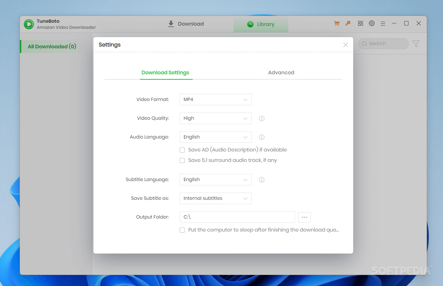Open the Video Format dropdown
Image resolution: width=443 pixels, height=286 pixels.
point(216,100)
